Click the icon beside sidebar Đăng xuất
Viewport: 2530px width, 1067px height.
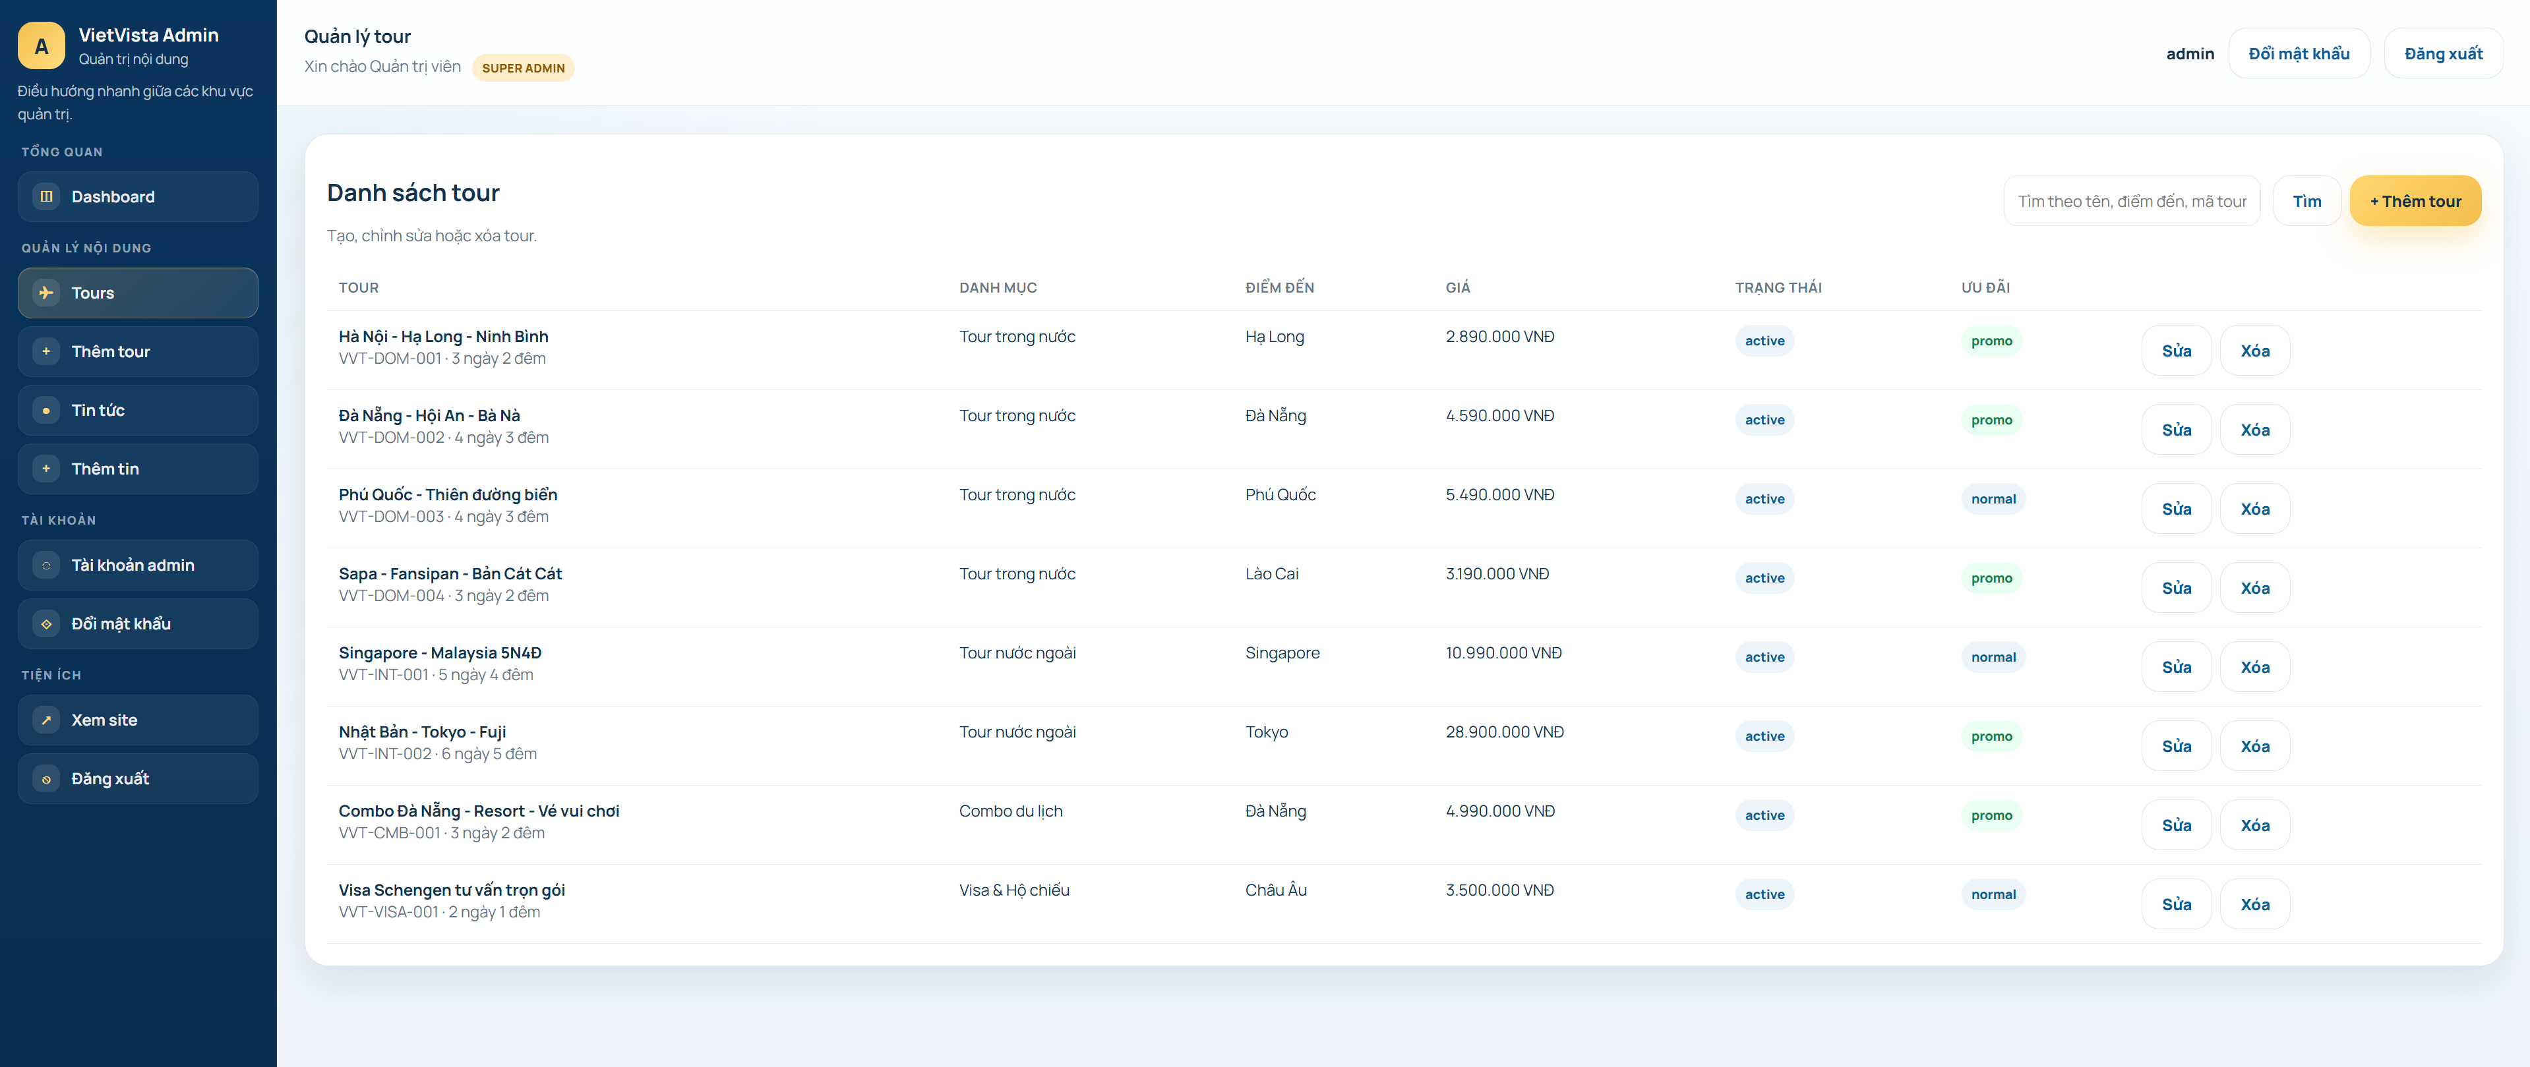pos(46,780)
